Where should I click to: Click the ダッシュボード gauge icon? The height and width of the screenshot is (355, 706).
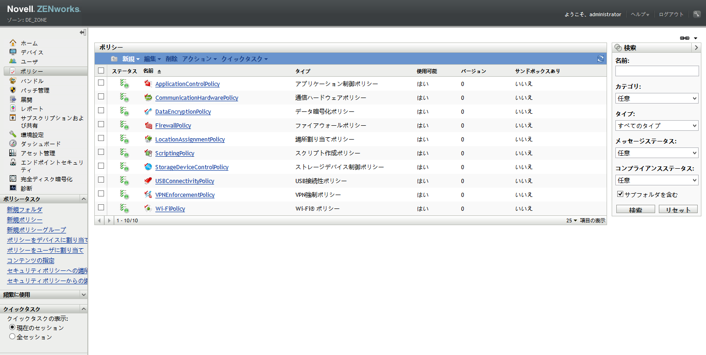[13, 144]
